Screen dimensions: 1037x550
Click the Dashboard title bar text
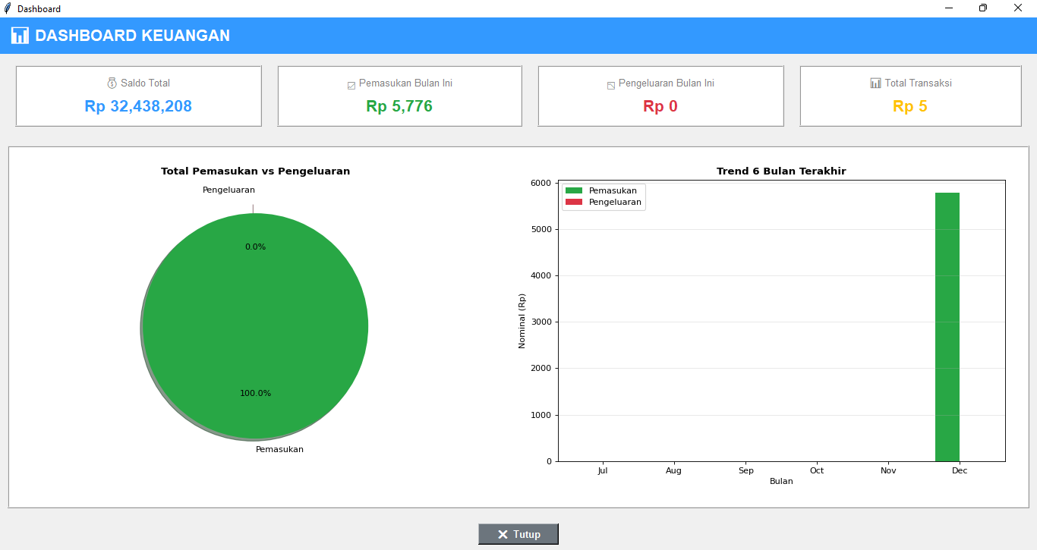[x=38, y=8]
